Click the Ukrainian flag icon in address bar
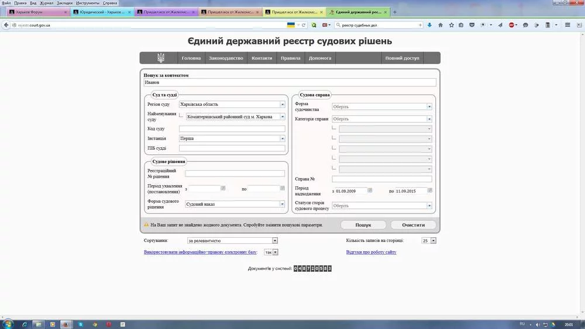The image size is (585, 329). [x=291, y=25]
